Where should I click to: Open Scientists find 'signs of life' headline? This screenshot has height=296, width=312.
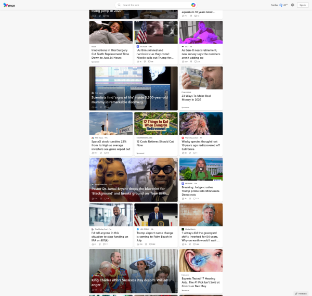pyautogui.click(x=129, y=100)
